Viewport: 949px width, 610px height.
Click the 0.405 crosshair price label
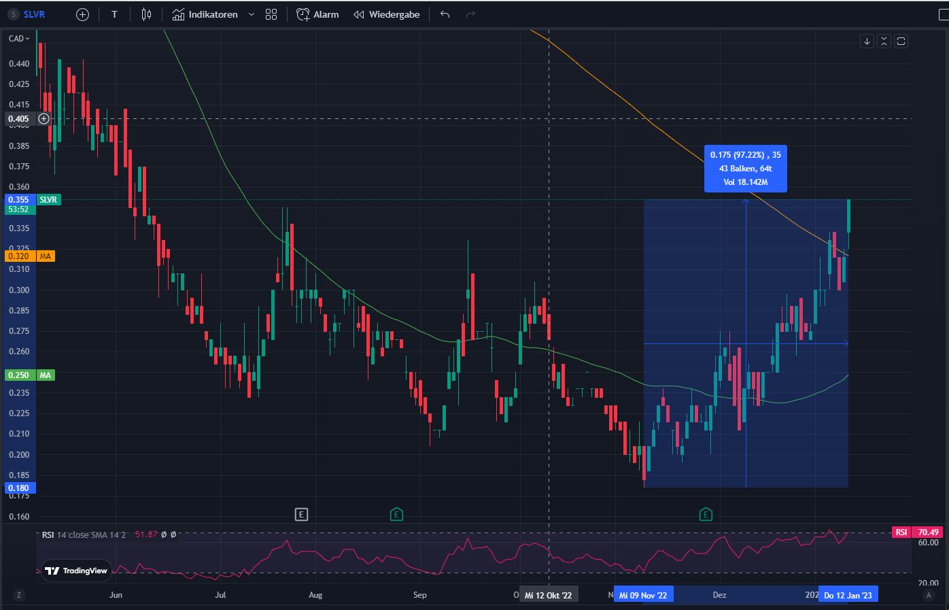coord(18,119)
